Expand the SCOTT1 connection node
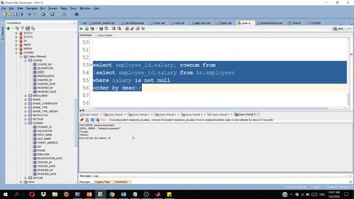Image resolution: width=354 pixels, height=199 pixels. 16,33
